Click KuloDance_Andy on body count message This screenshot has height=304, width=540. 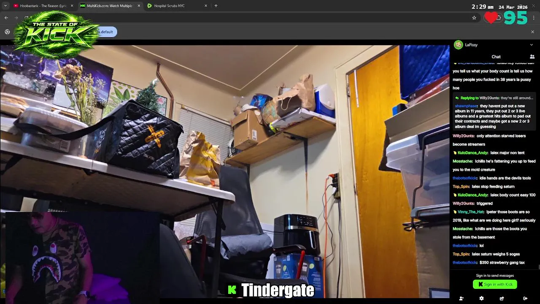(472, 195)
